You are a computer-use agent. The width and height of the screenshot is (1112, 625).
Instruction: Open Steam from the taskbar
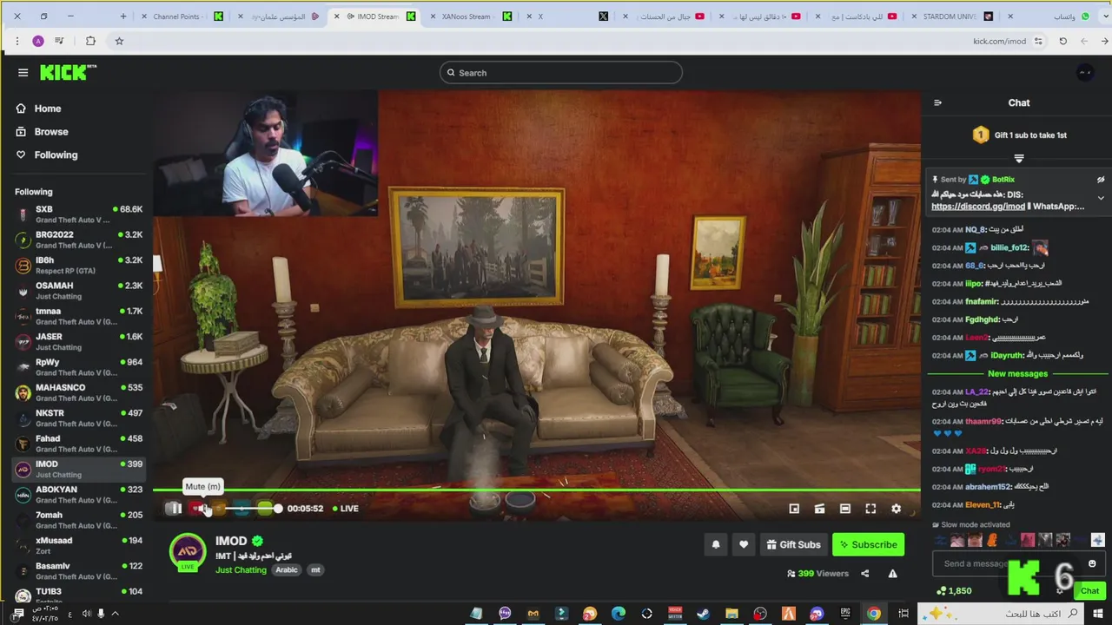point(704,614)
